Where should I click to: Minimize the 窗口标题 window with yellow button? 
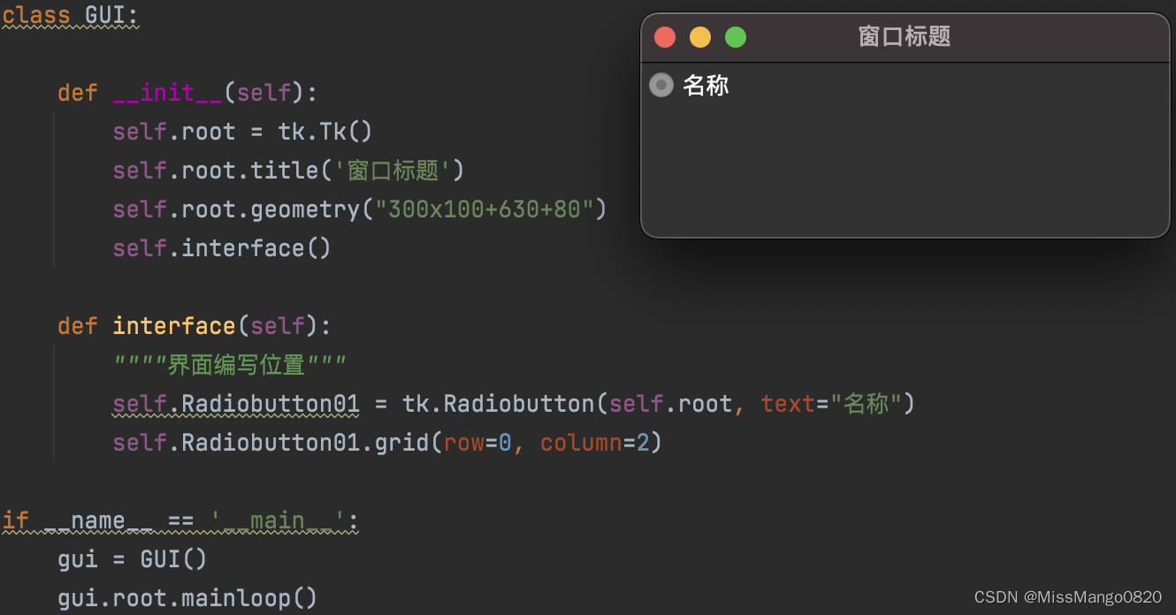click(x=700, y=37)
